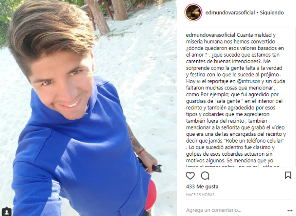Viewport: 296px width, 216px height.
Task: Like the post with heart icon
Action: point(190,175)
